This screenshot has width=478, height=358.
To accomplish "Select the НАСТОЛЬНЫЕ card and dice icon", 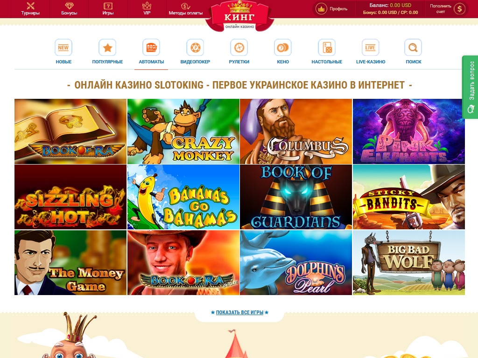I will 327,48.
